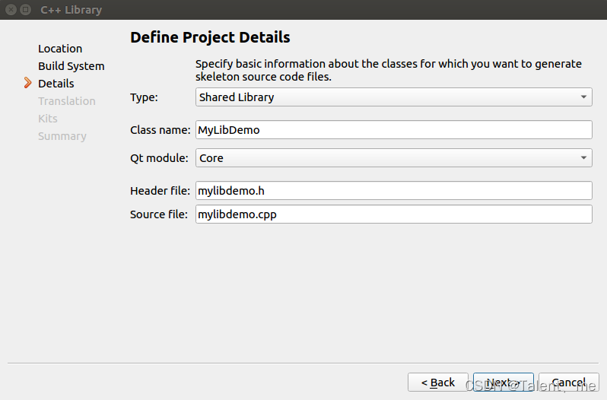Viewport: 607px width, 400px height.
Task: Edit the Source file field mylibdemo.cpp
Action: pyautogui.click(x=393, y=214)
